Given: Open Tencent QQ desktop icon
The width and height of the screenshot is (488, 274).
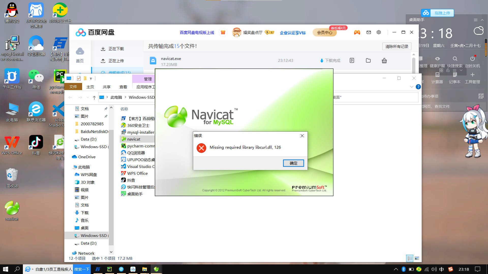Looking at the screenshot, I should pyautogui.click(x=12, y=13).
